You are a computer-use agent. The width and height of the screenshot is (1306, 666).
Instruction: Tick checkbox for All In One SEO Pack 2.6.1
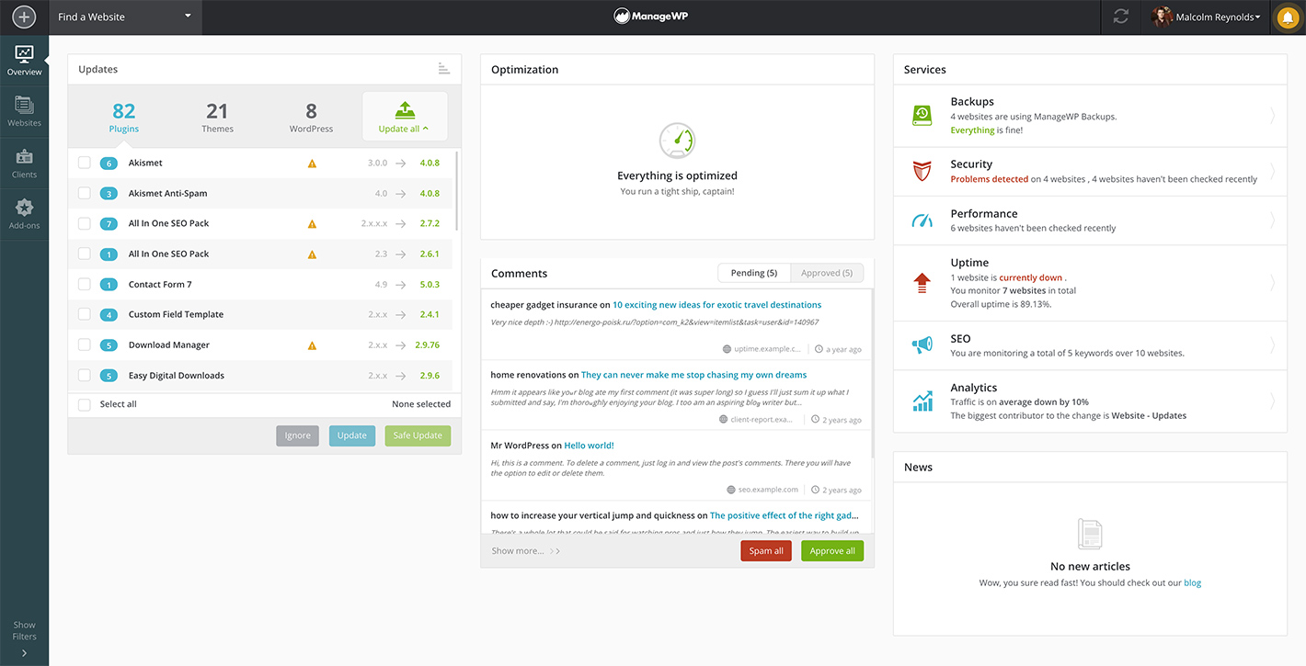(x=85, y=254)
